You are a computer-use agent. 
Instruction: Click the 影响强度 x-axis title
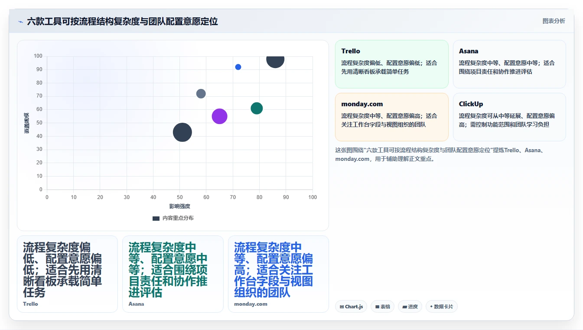point(179,206)
